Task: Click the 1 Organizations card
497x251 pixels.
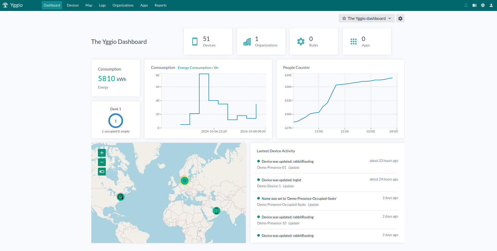Action: tap(261, 42)
